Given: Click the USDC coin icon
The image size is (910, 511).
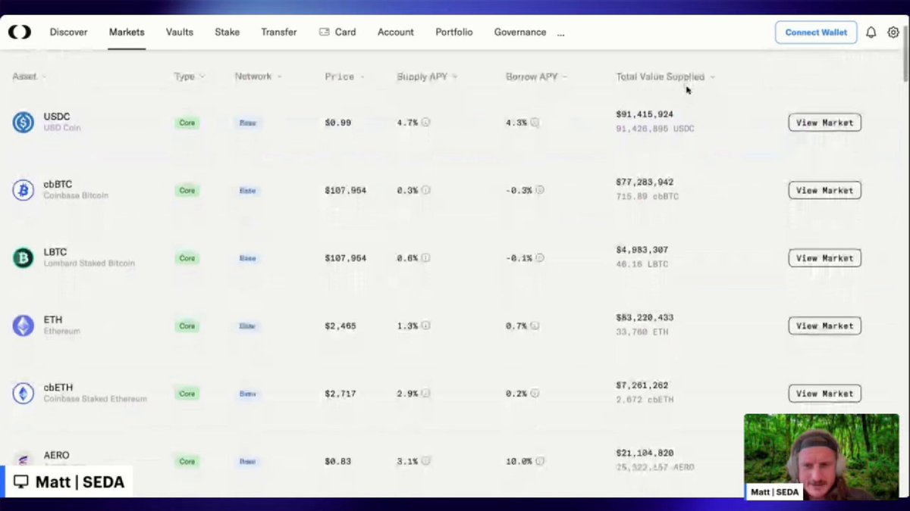Looking at the screenshot, I should pyautogui.click(x=23, y=122).
